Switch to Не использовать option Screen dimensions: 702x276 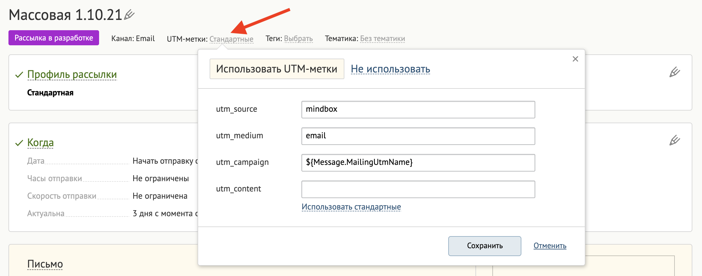(x=390, y=69)
